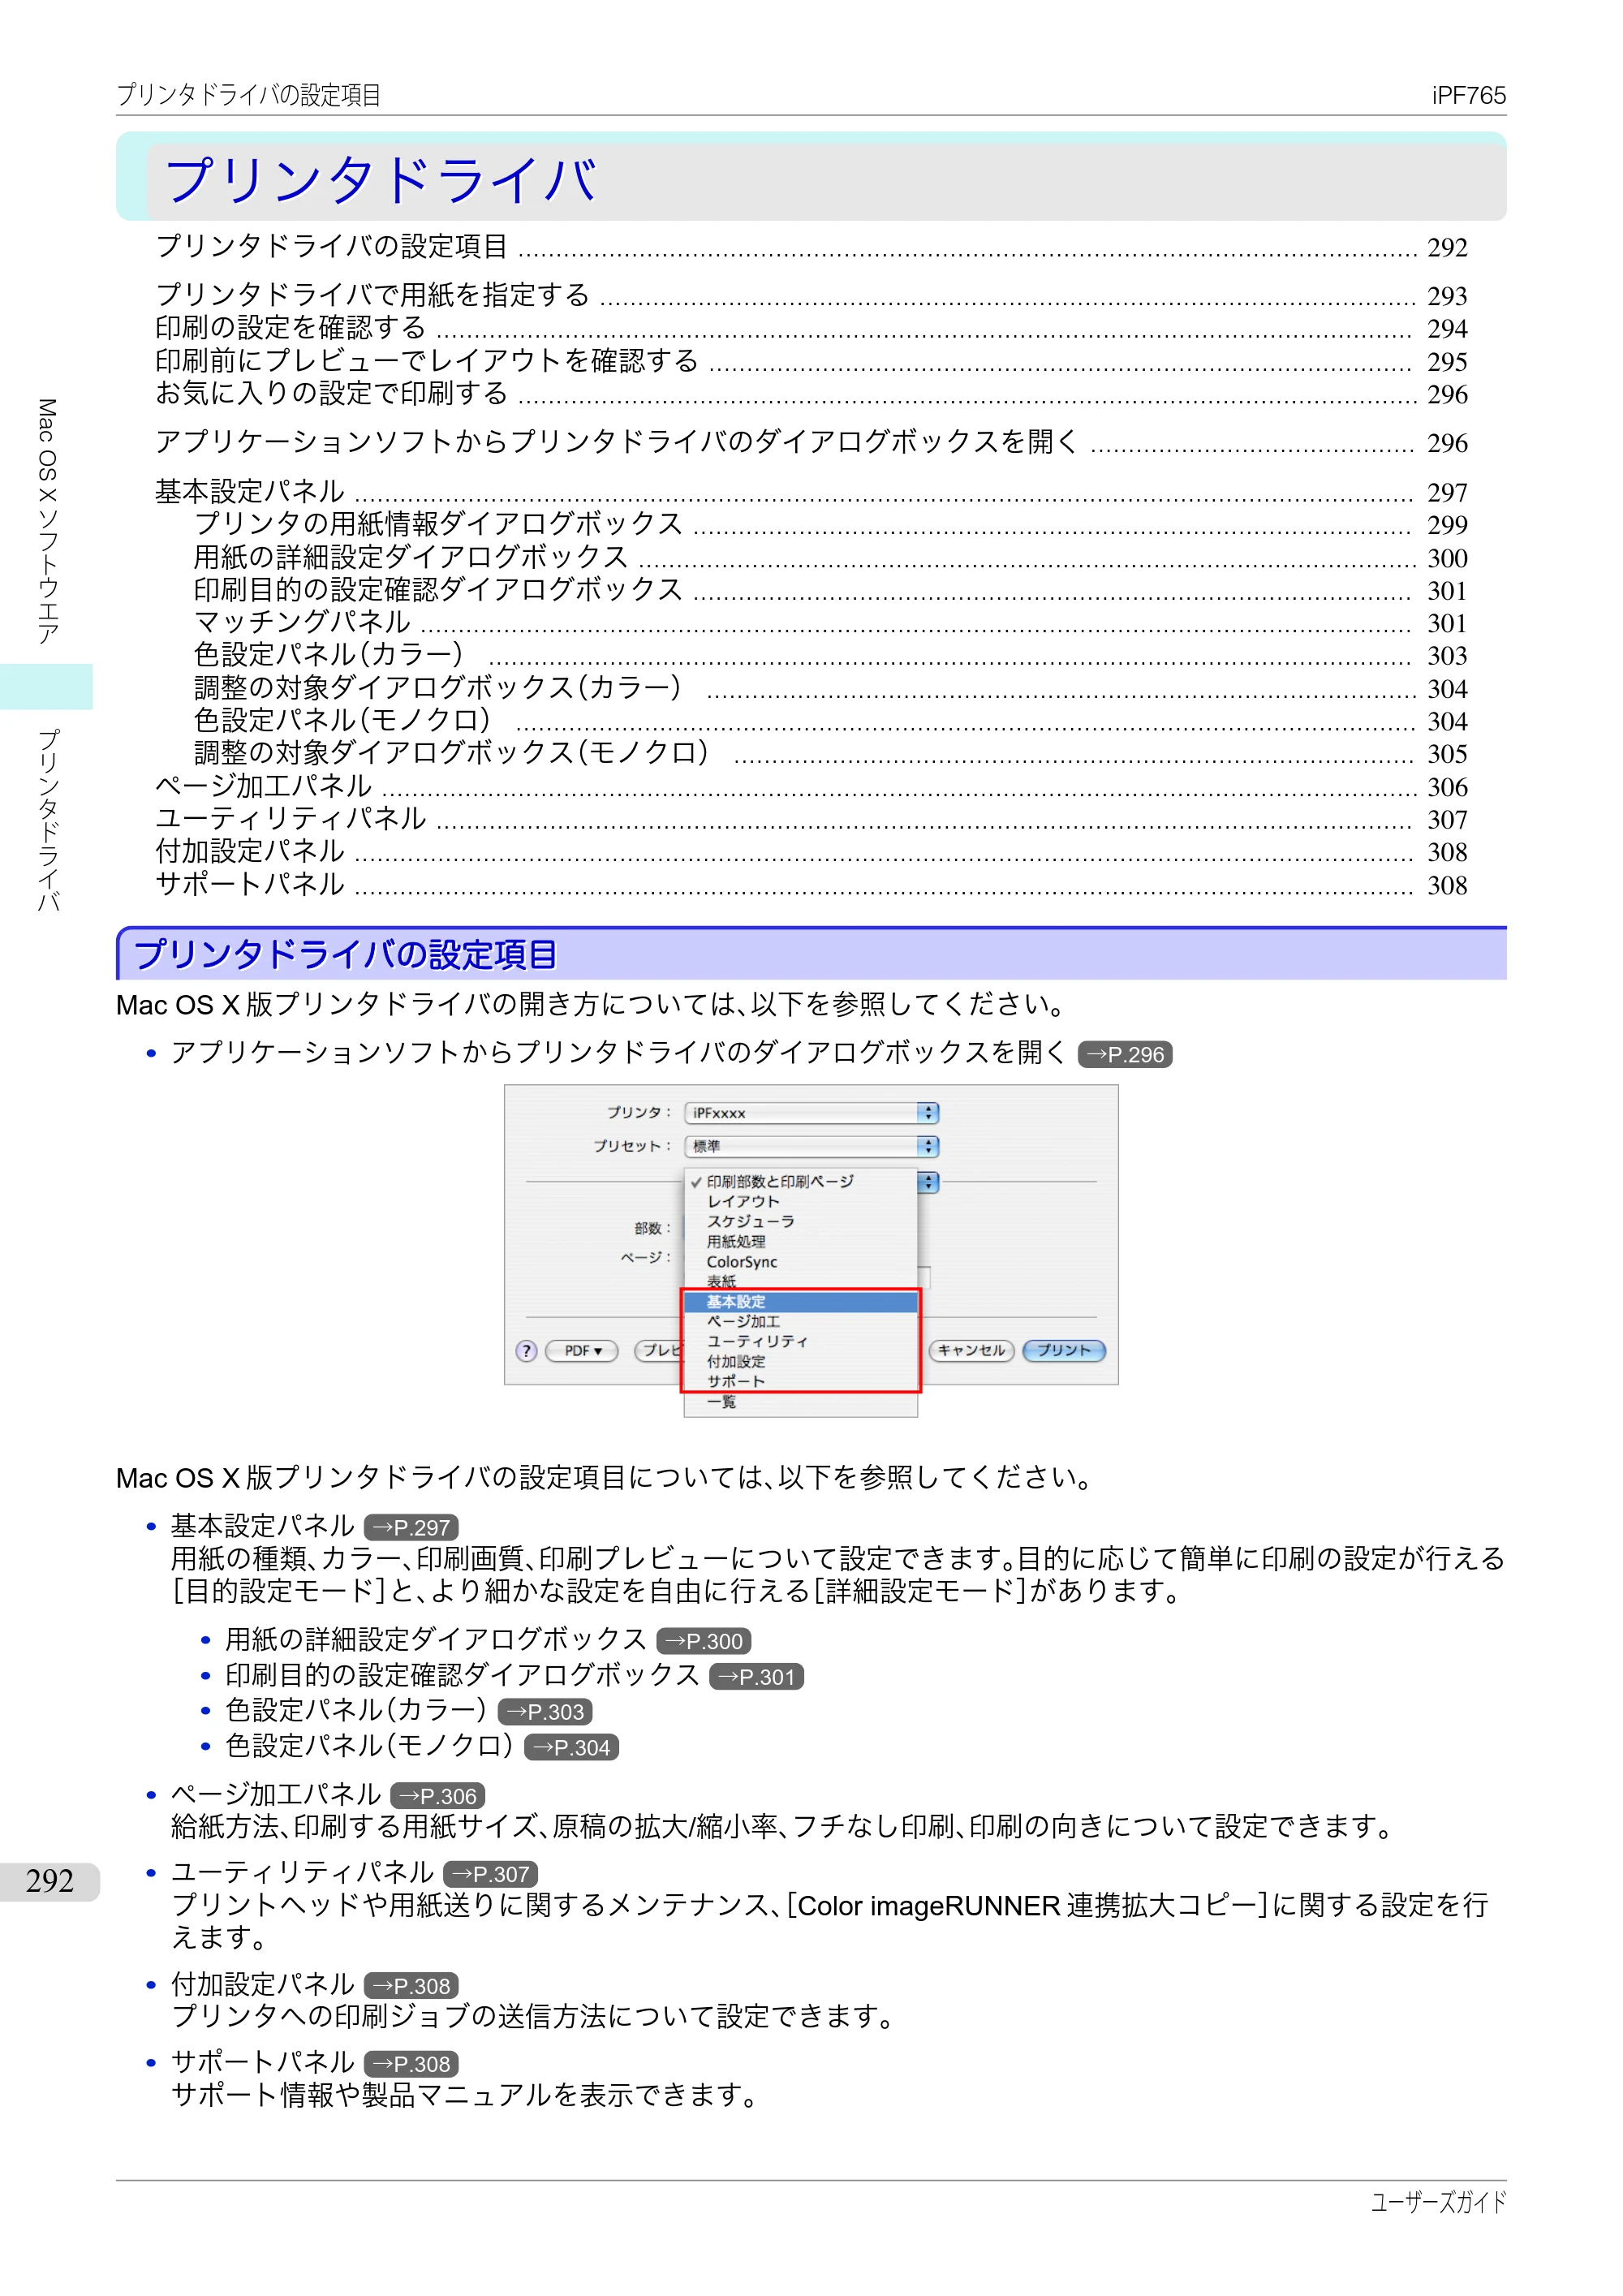Screen dimensions: 1623x2296
Task: Open contents entry プリンタドライバの設定項目 292
Action: point(811,247)
